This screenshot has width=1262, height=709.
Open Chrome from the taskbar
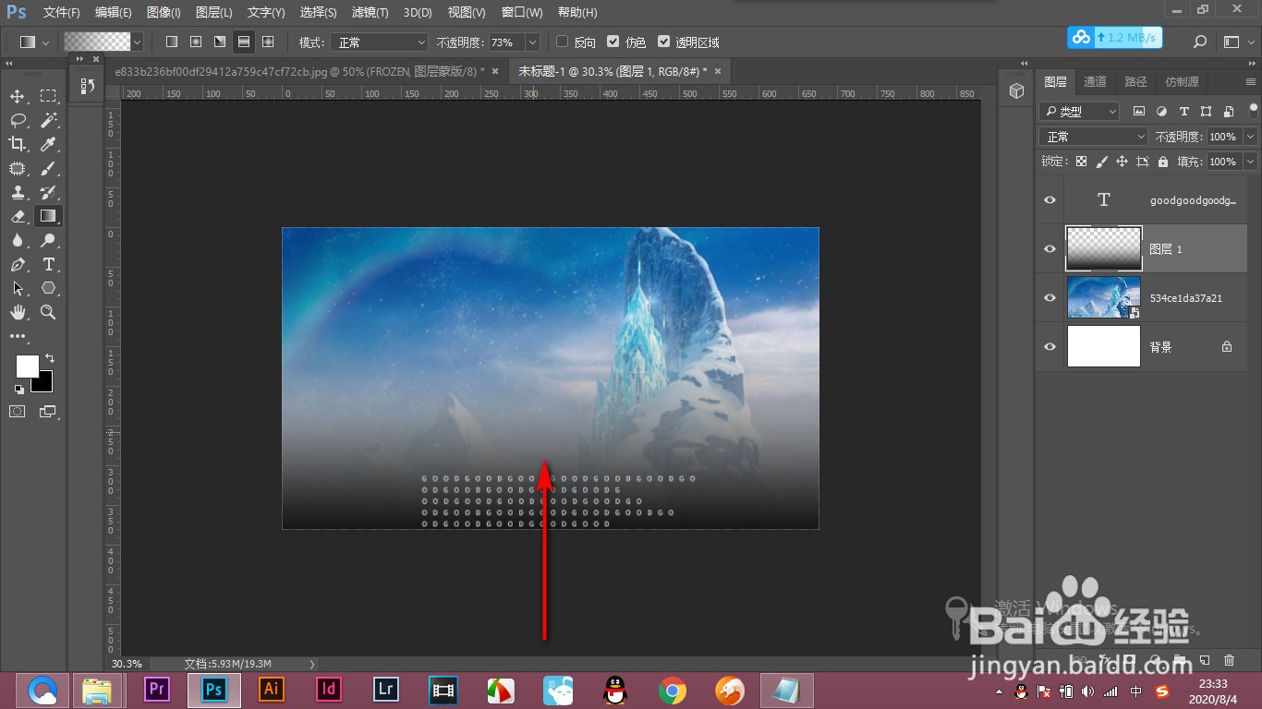[x=673, y=691]
